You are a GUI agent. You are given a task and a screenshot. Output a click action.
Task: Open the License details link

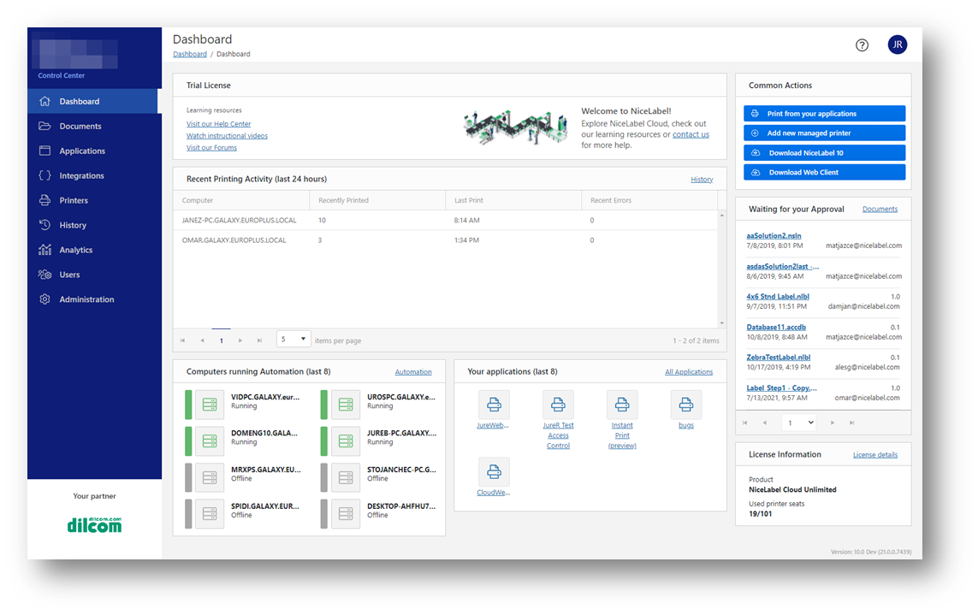(x=874, y=455)
